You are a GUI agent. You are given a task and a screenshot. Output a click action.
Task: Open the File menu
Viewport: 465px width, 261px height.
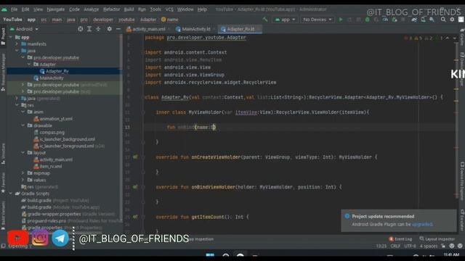pos(14,9)
